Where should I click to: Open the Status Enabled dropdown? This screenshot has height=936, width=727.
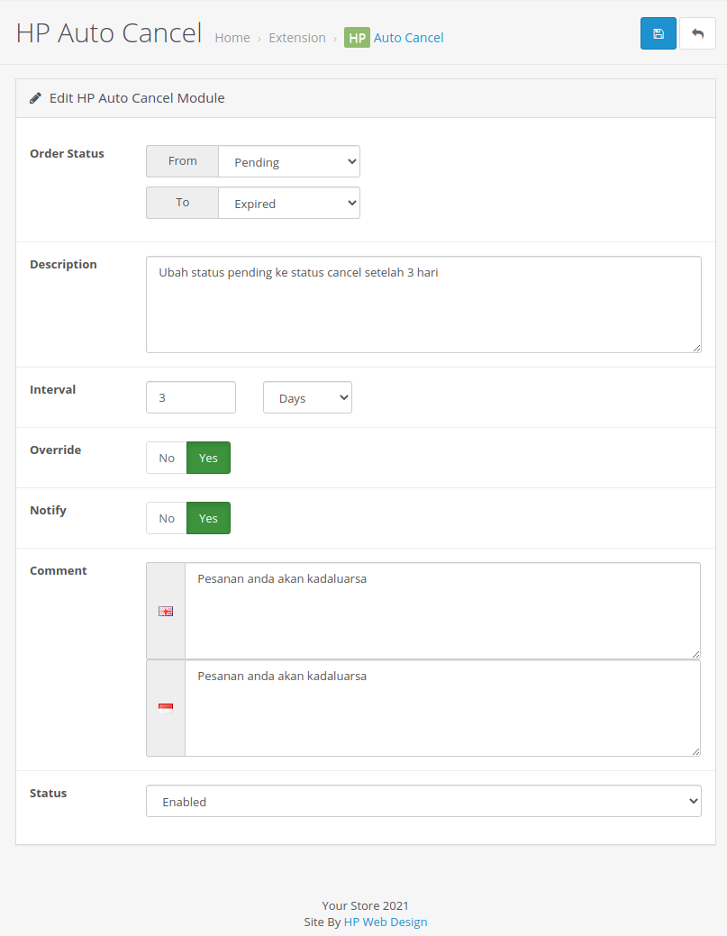pos(423,802)
